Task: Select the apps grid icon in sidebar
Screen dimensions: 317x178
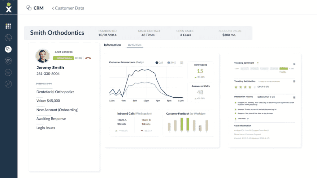Action: 8,26
